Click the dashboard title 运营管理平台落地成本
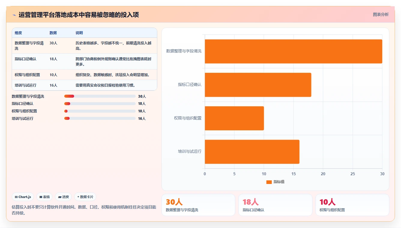The image size is (401, 228). click(79, 15)
